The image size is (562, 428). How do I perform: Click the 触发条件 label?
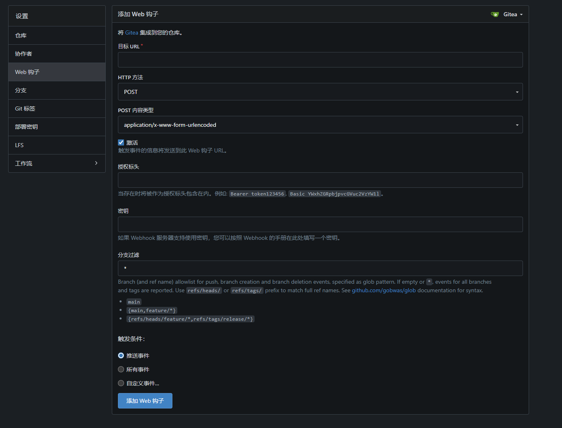131,339
